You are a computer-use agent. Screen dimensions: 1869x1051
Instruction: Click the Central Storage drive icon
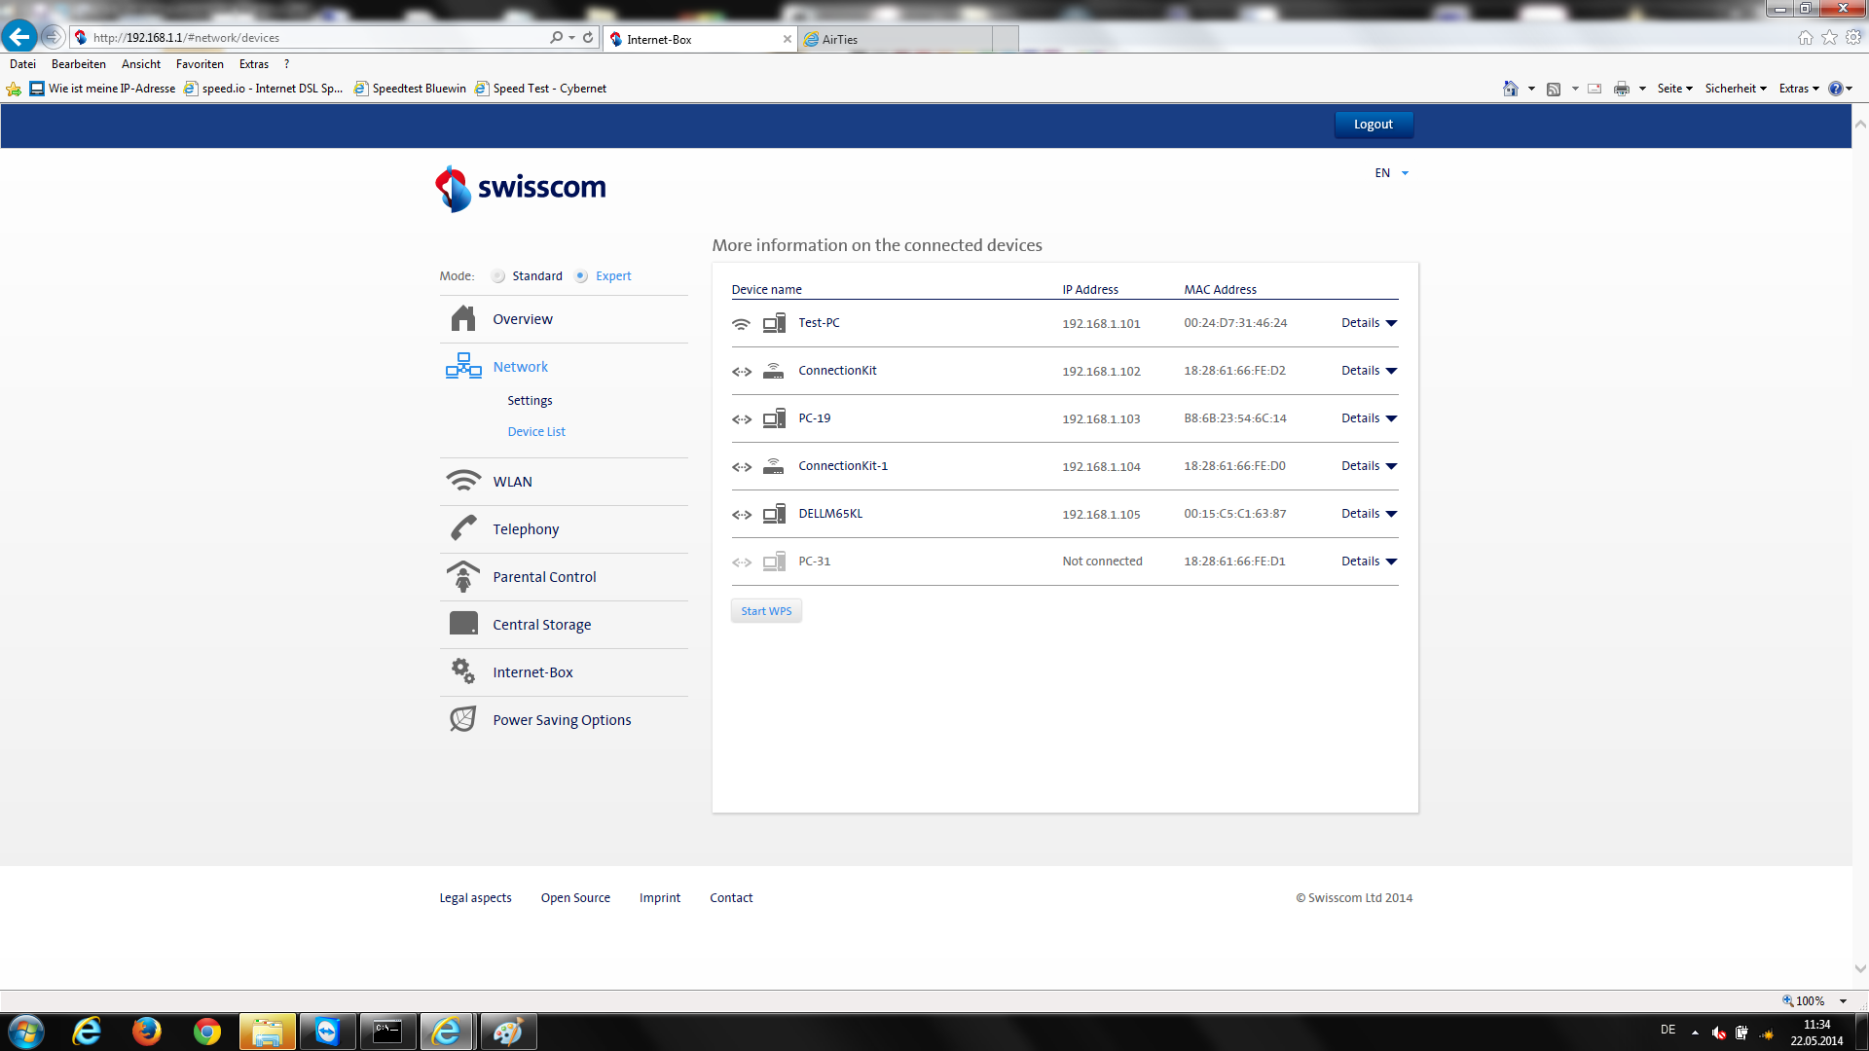point(463,624)
